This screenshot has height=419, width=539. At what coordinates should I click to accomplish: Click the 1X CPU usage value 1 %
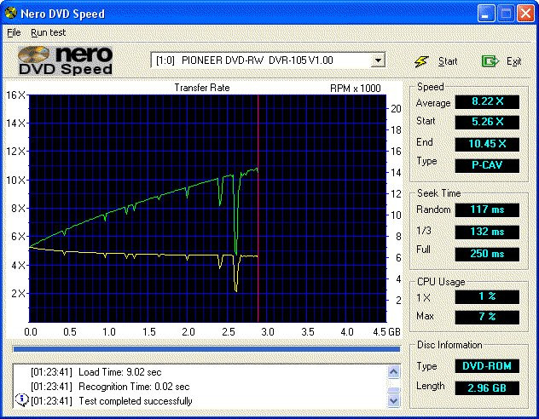[487, 296]
